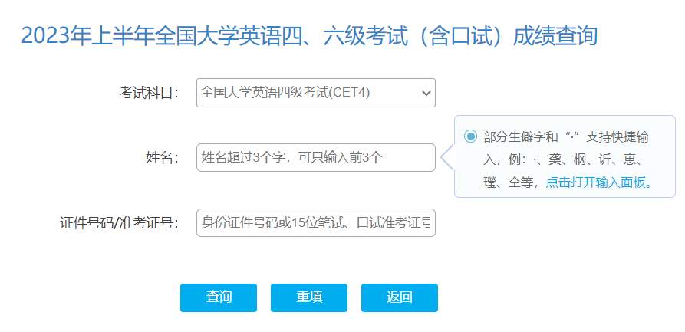Open the 点击打开输入面板 link
This screenshot has width=685, height=332.
point(598,182)
